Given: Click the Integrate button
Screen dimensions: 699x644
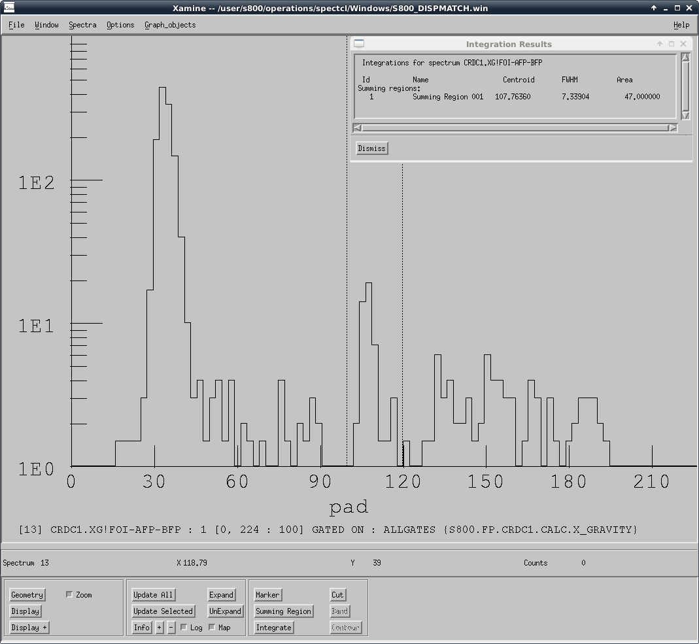Looking at the screenshot, I should [273, 628].
